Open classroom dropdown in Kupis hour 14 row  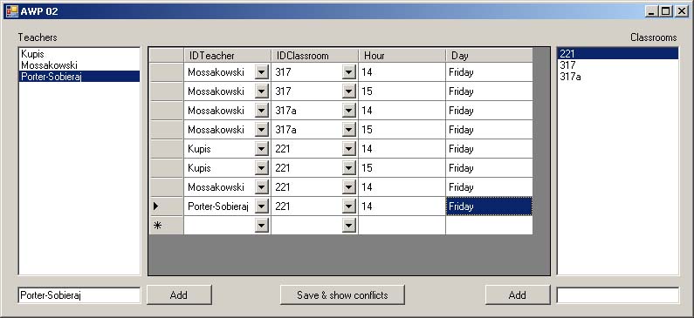point(349,149)
